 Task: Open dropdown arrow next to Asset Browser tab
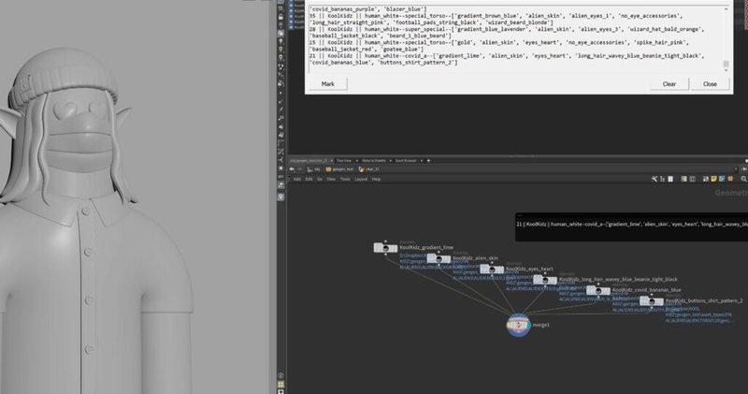coord(422,160)
